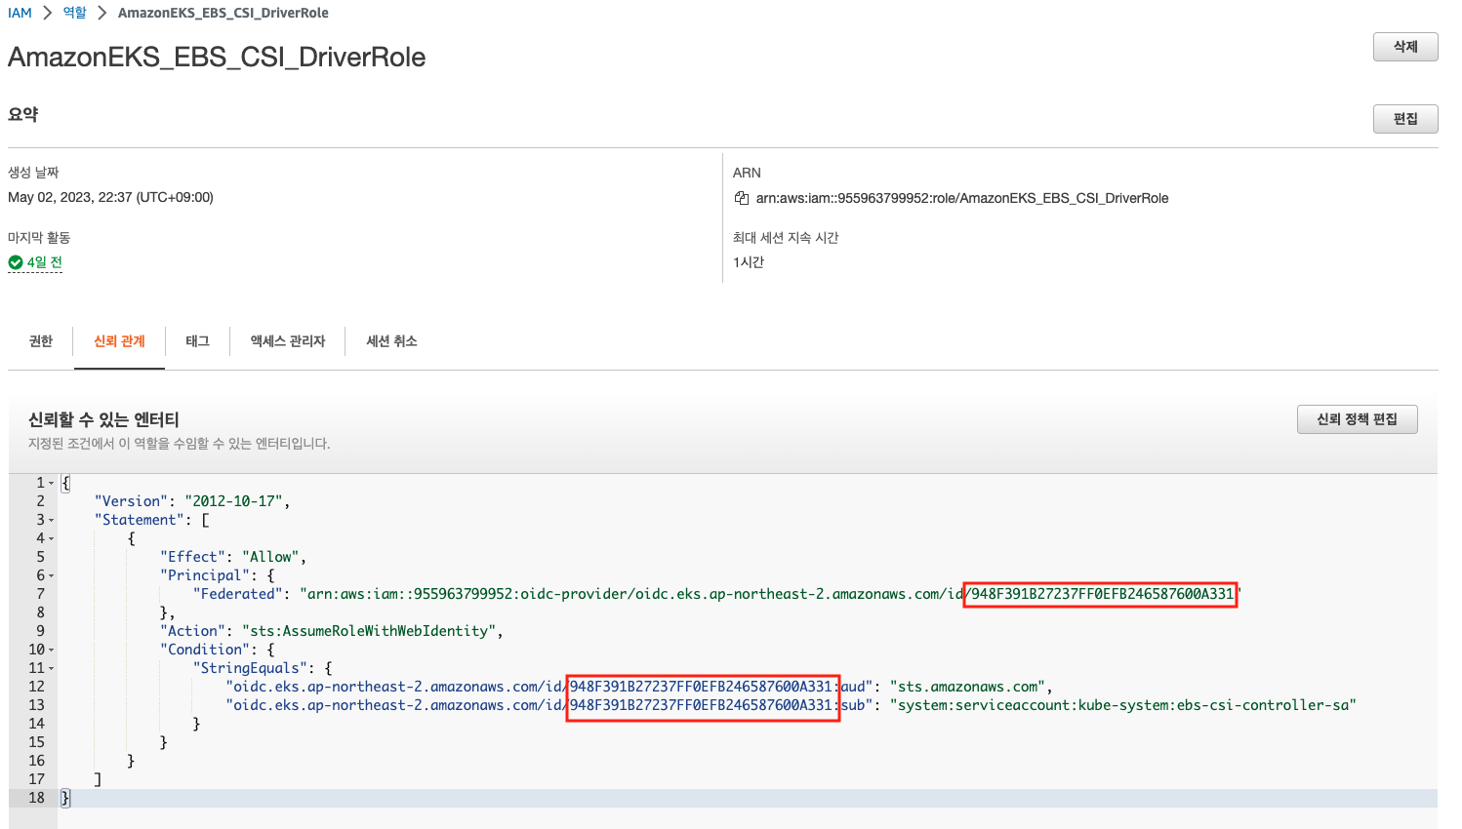This screenshot has height=829, width=1462.
Task: Click creation date May 02, 2023 text
Action: [110, 197]
